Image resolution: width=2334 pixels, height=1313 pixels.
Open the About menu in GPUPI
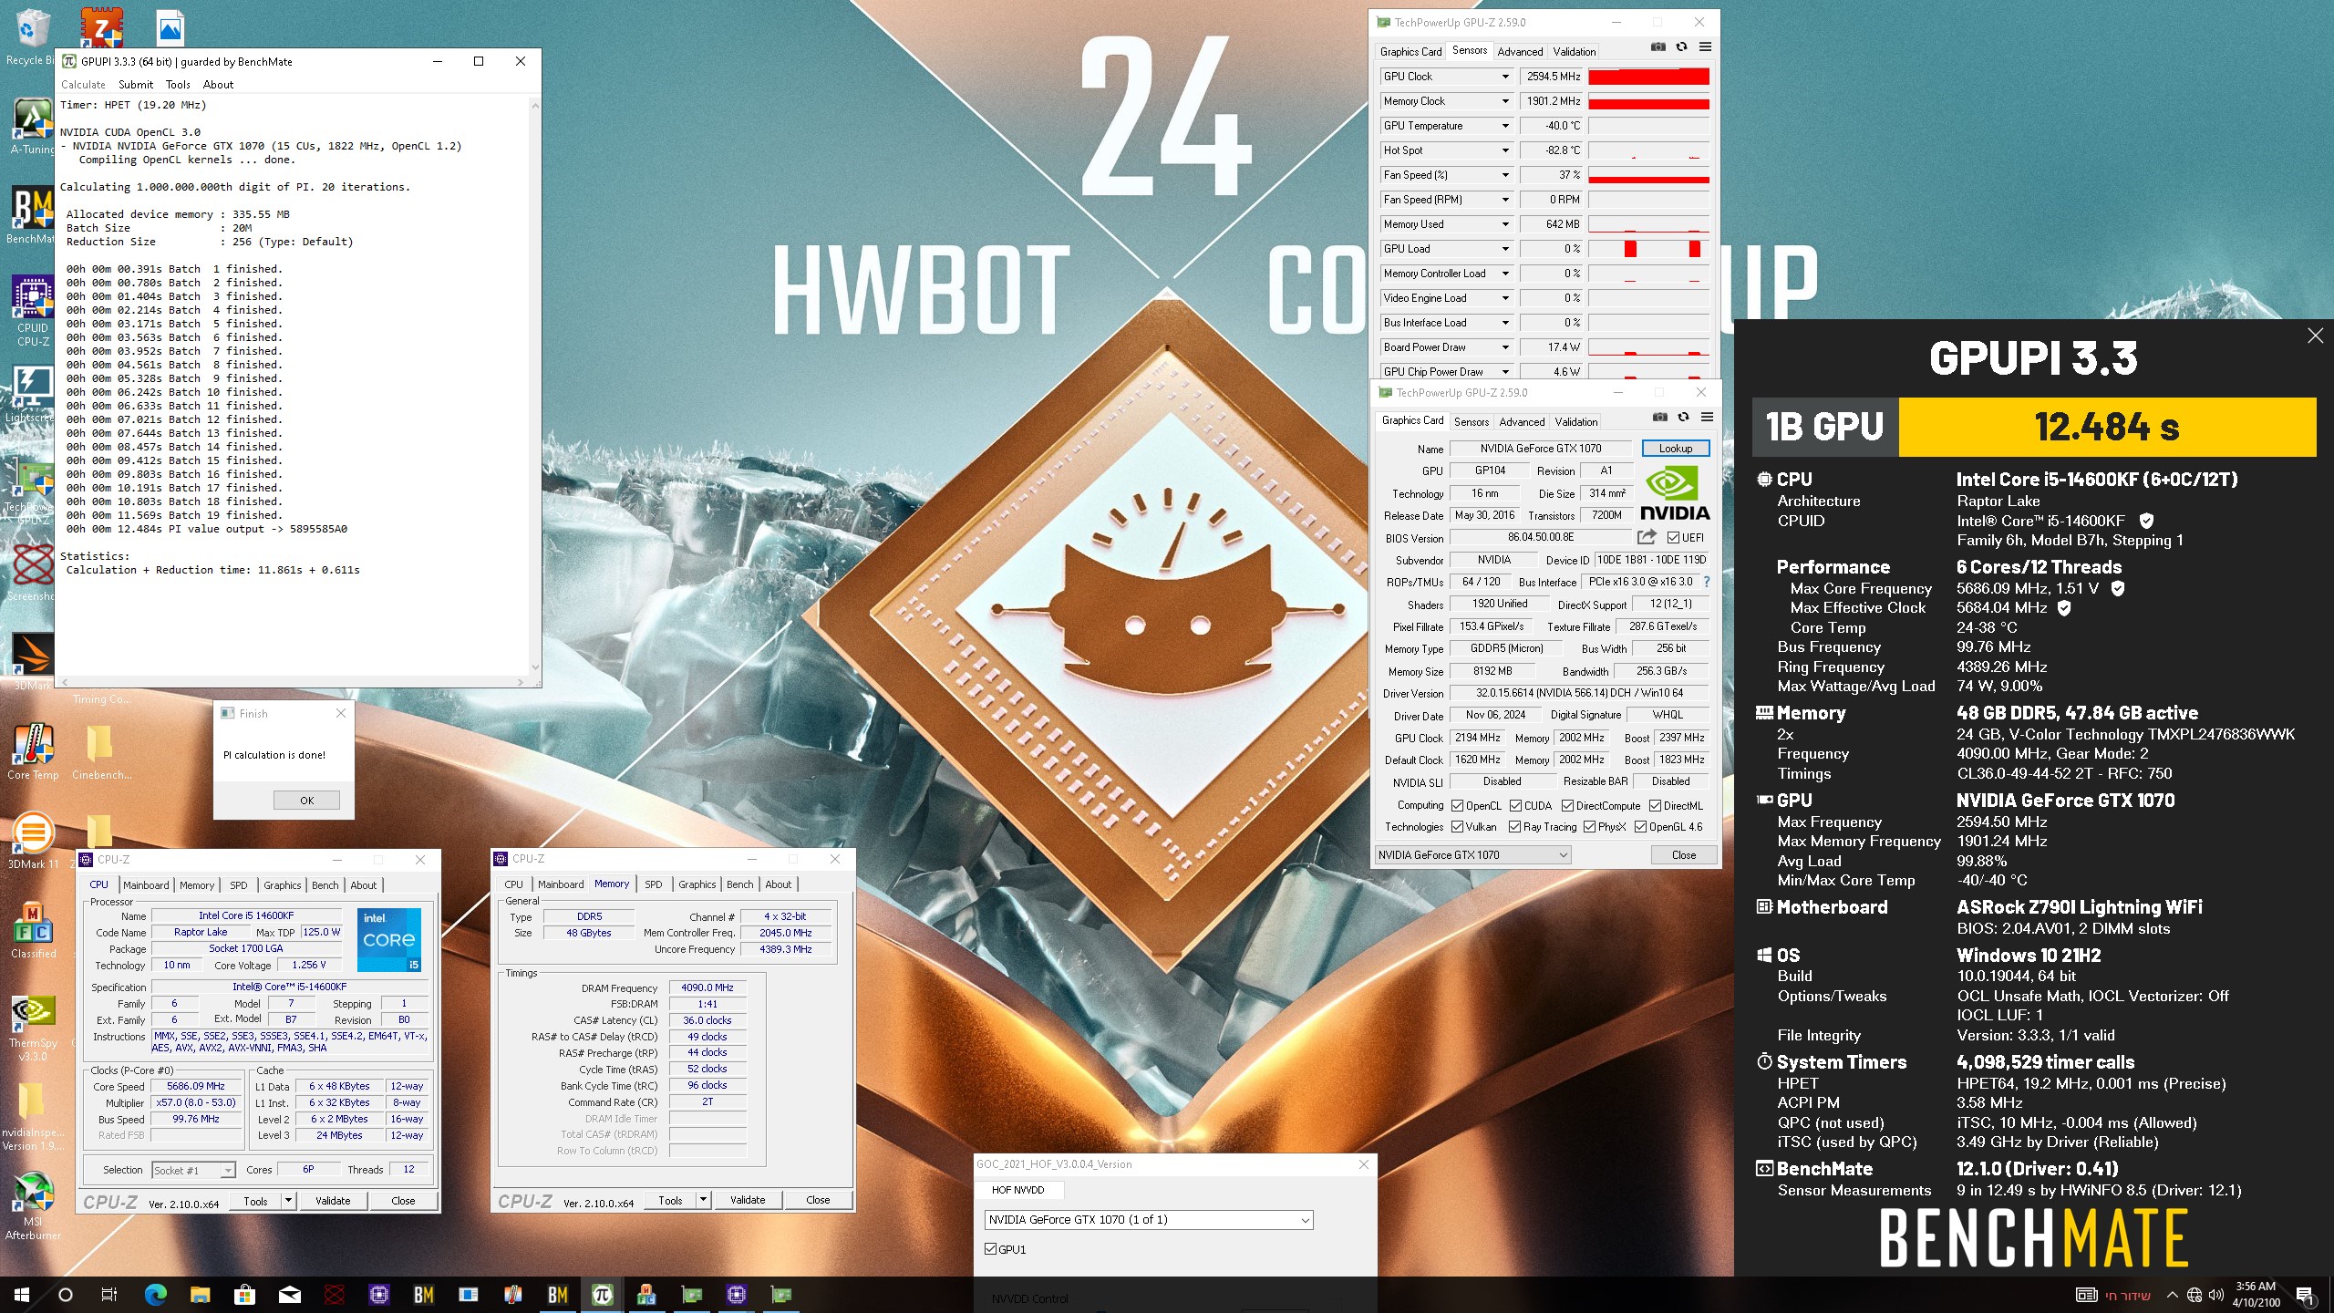[x=218, y=85]
